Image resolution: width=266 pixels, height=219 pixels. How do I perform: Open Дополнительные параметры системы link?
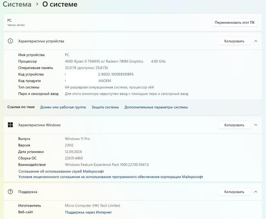[156, 107]
